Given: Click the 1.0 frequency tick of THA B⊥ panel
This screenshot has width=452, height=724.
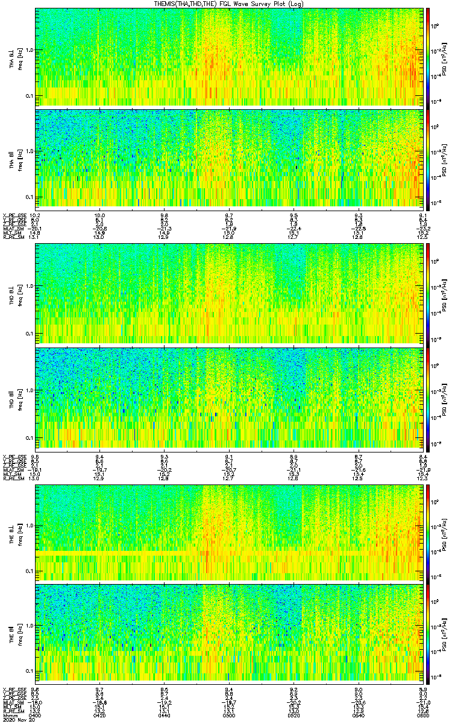Looking at the screenshot, I should coord(30,51).
